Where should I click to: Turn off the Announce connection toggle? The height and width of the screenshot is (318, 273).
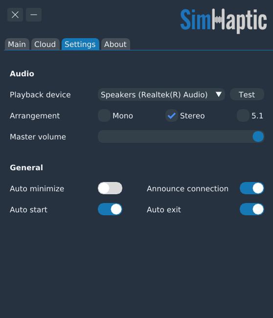(x=251, y=188)
